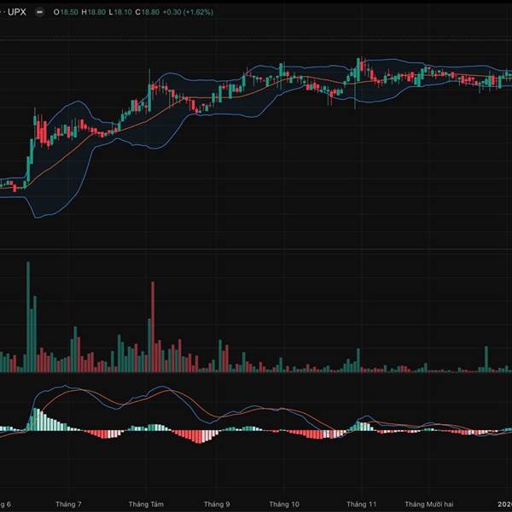Select the Tháng Tám time axis label

(144, 504)
